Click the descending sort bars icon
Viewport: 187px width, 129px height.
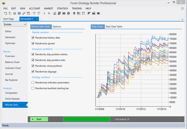coord(89,13)
